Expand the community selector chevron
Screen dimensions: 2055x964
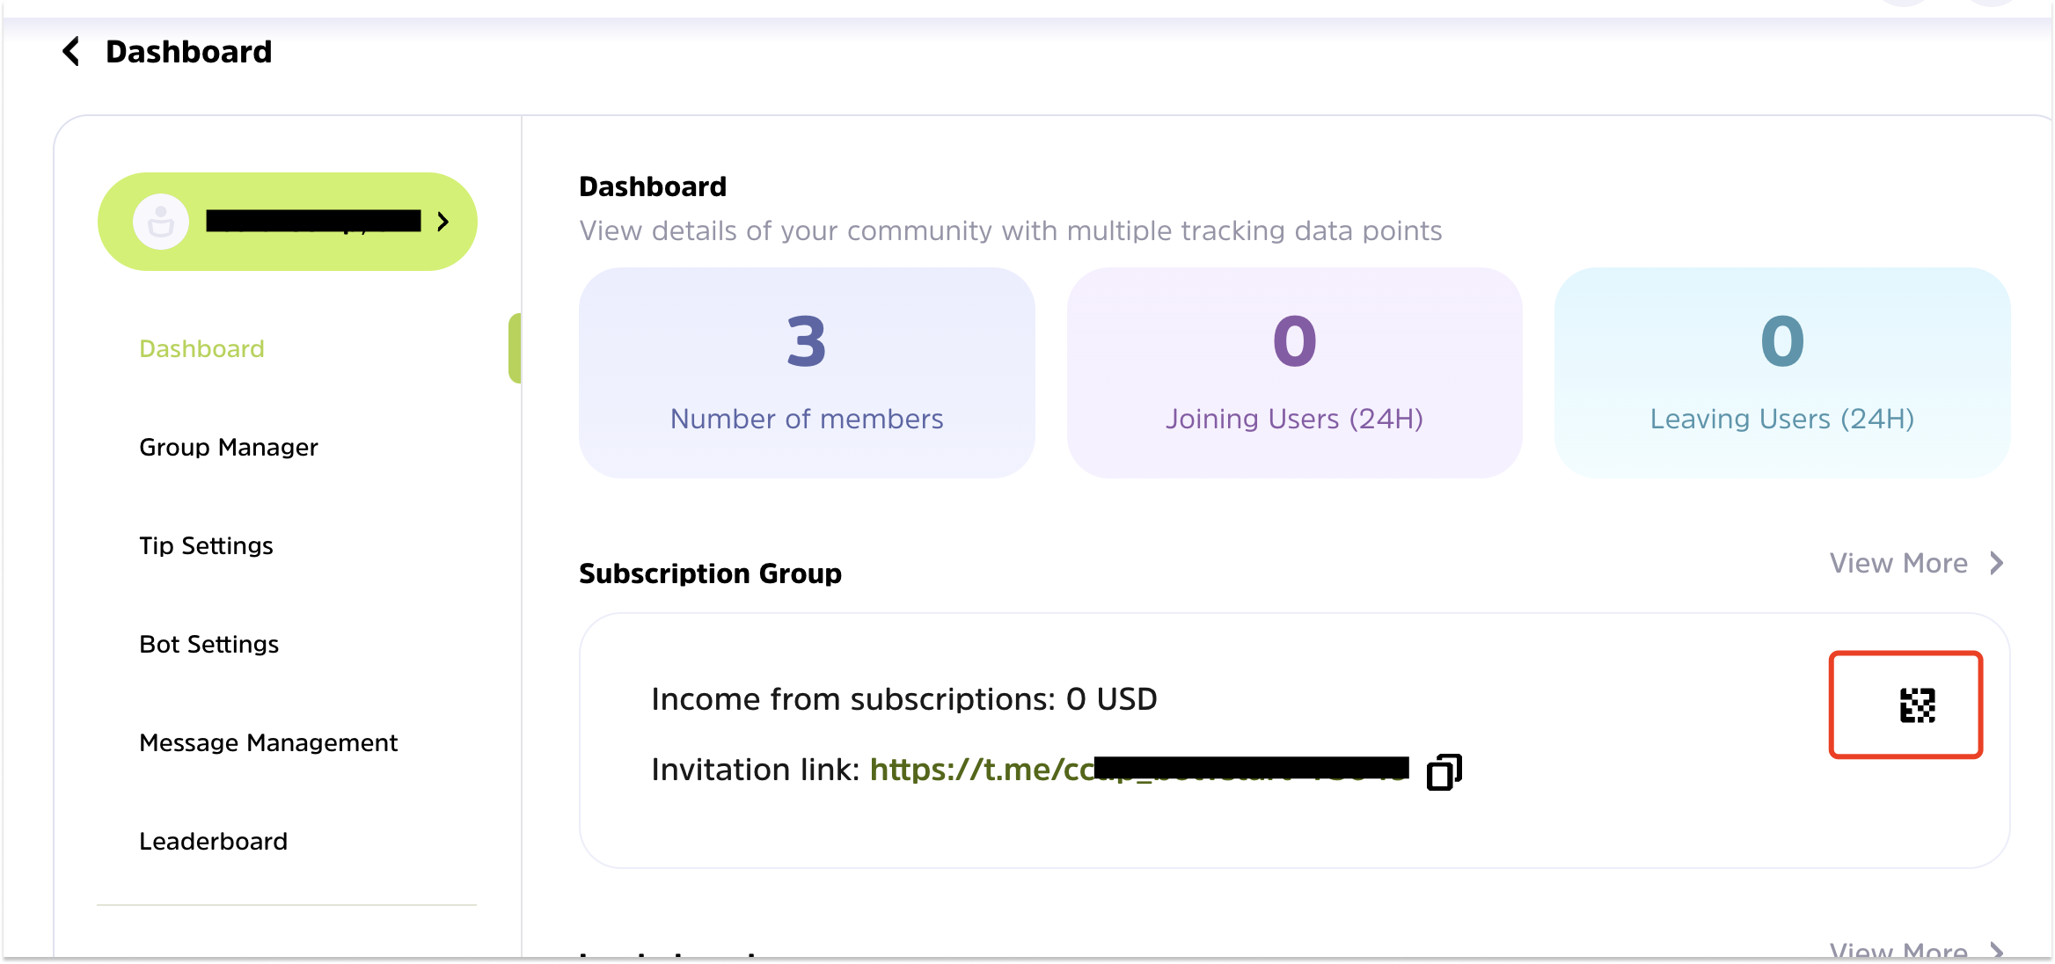(x=443, y=222)
